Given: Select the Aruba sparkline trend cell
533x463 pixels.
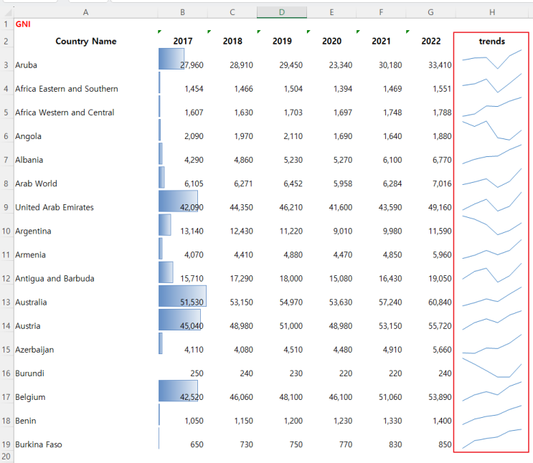Looking at the screenshot, I should pyautogui.click(x=491, y=59).
